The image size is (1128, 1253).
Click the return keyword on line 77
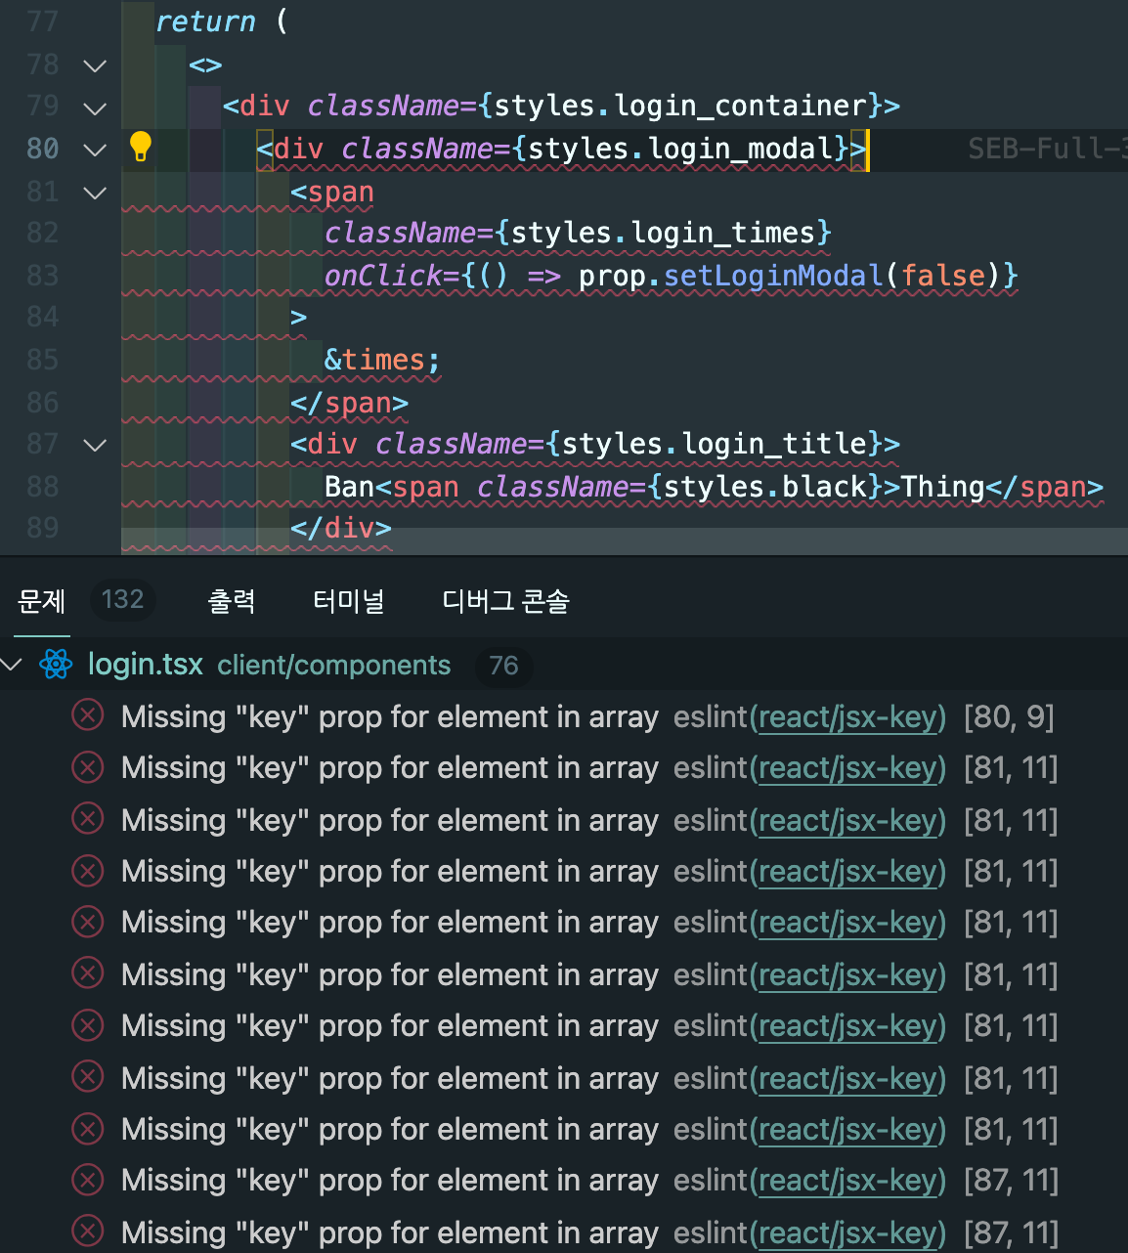205,22
